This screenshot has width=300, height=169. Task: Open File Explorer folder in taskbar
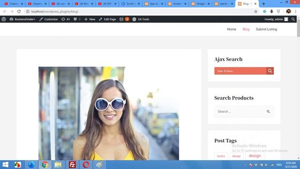click(x=58, y=165)
